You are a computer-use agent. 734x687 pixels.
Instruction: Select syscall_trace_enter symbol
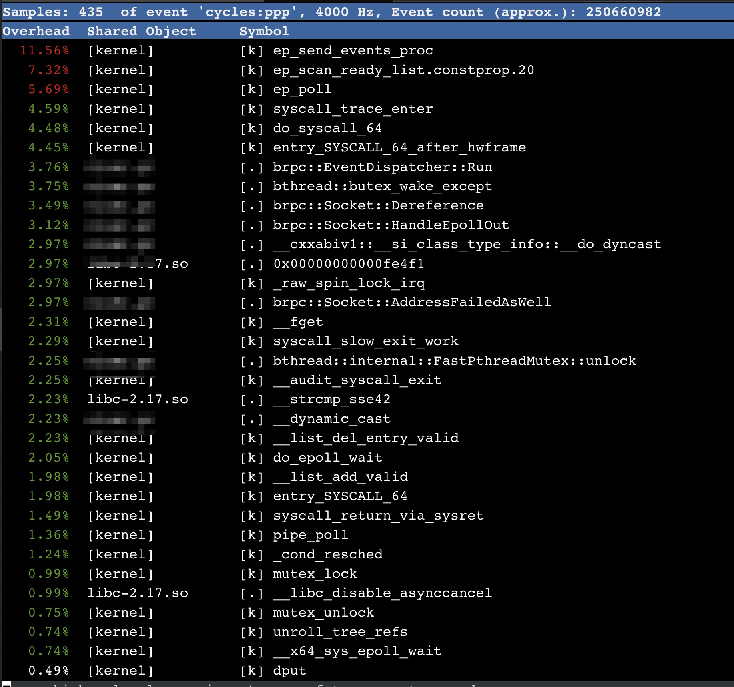coord(353,109)
